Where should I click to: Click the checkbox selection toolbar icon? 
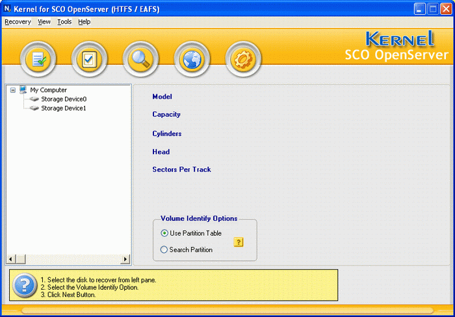pyautogui.click(x=89, y=59)
